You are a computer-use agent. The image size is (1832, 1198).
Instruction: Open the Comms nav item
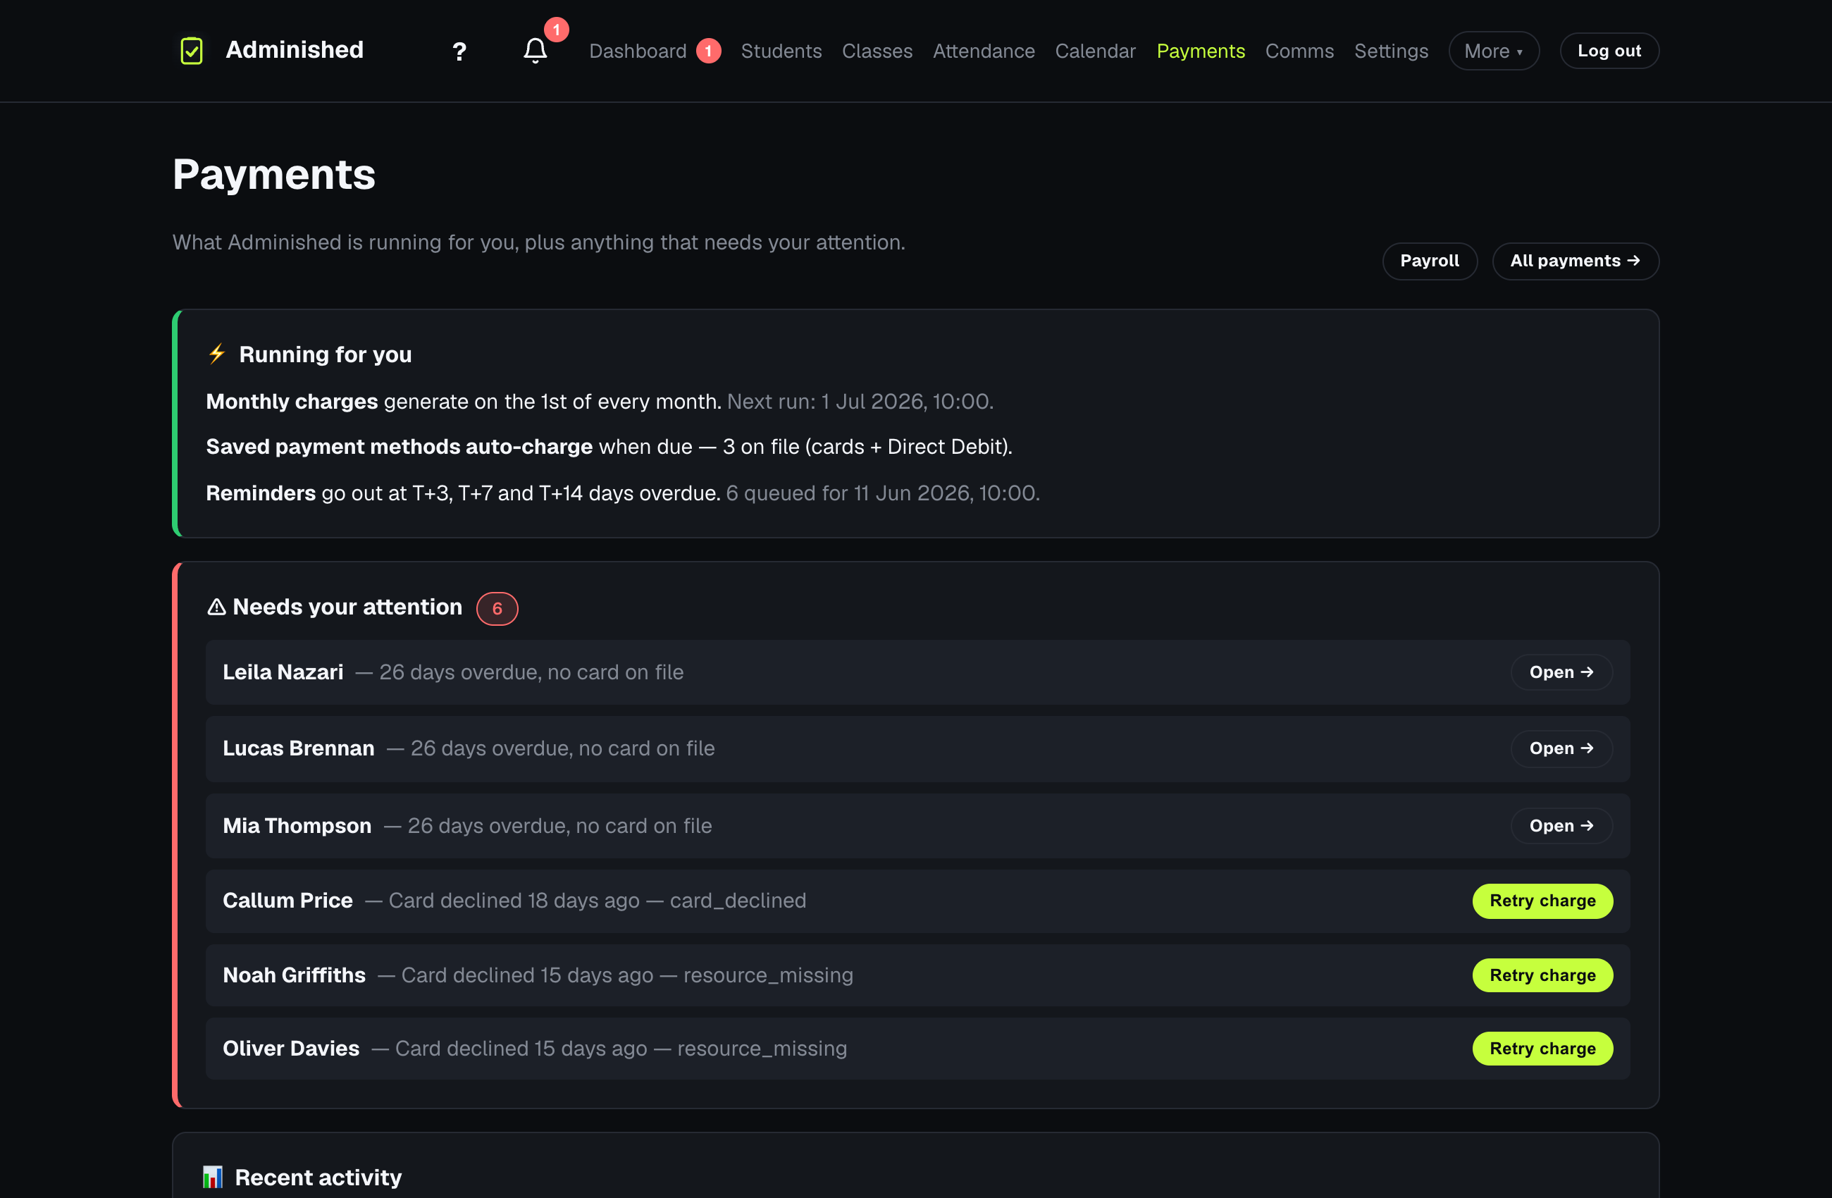(x=1299, y=51)
